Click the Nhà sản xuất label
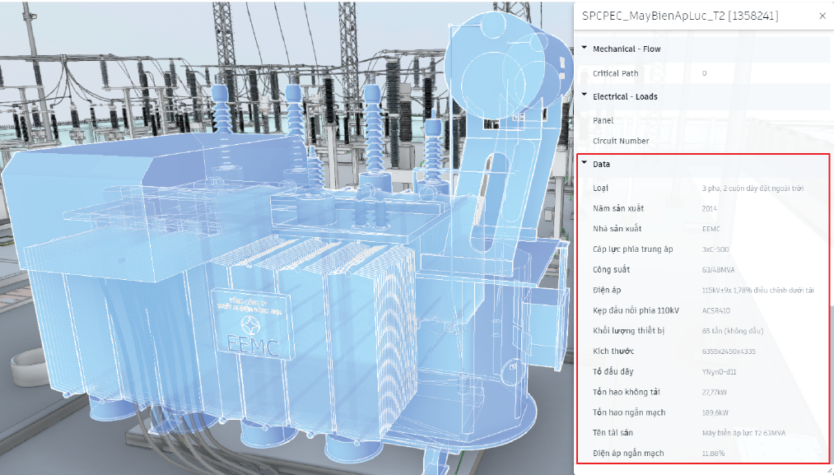Image resolution: width=834 pixels, height=475 pixels. (x=617, y=229)
